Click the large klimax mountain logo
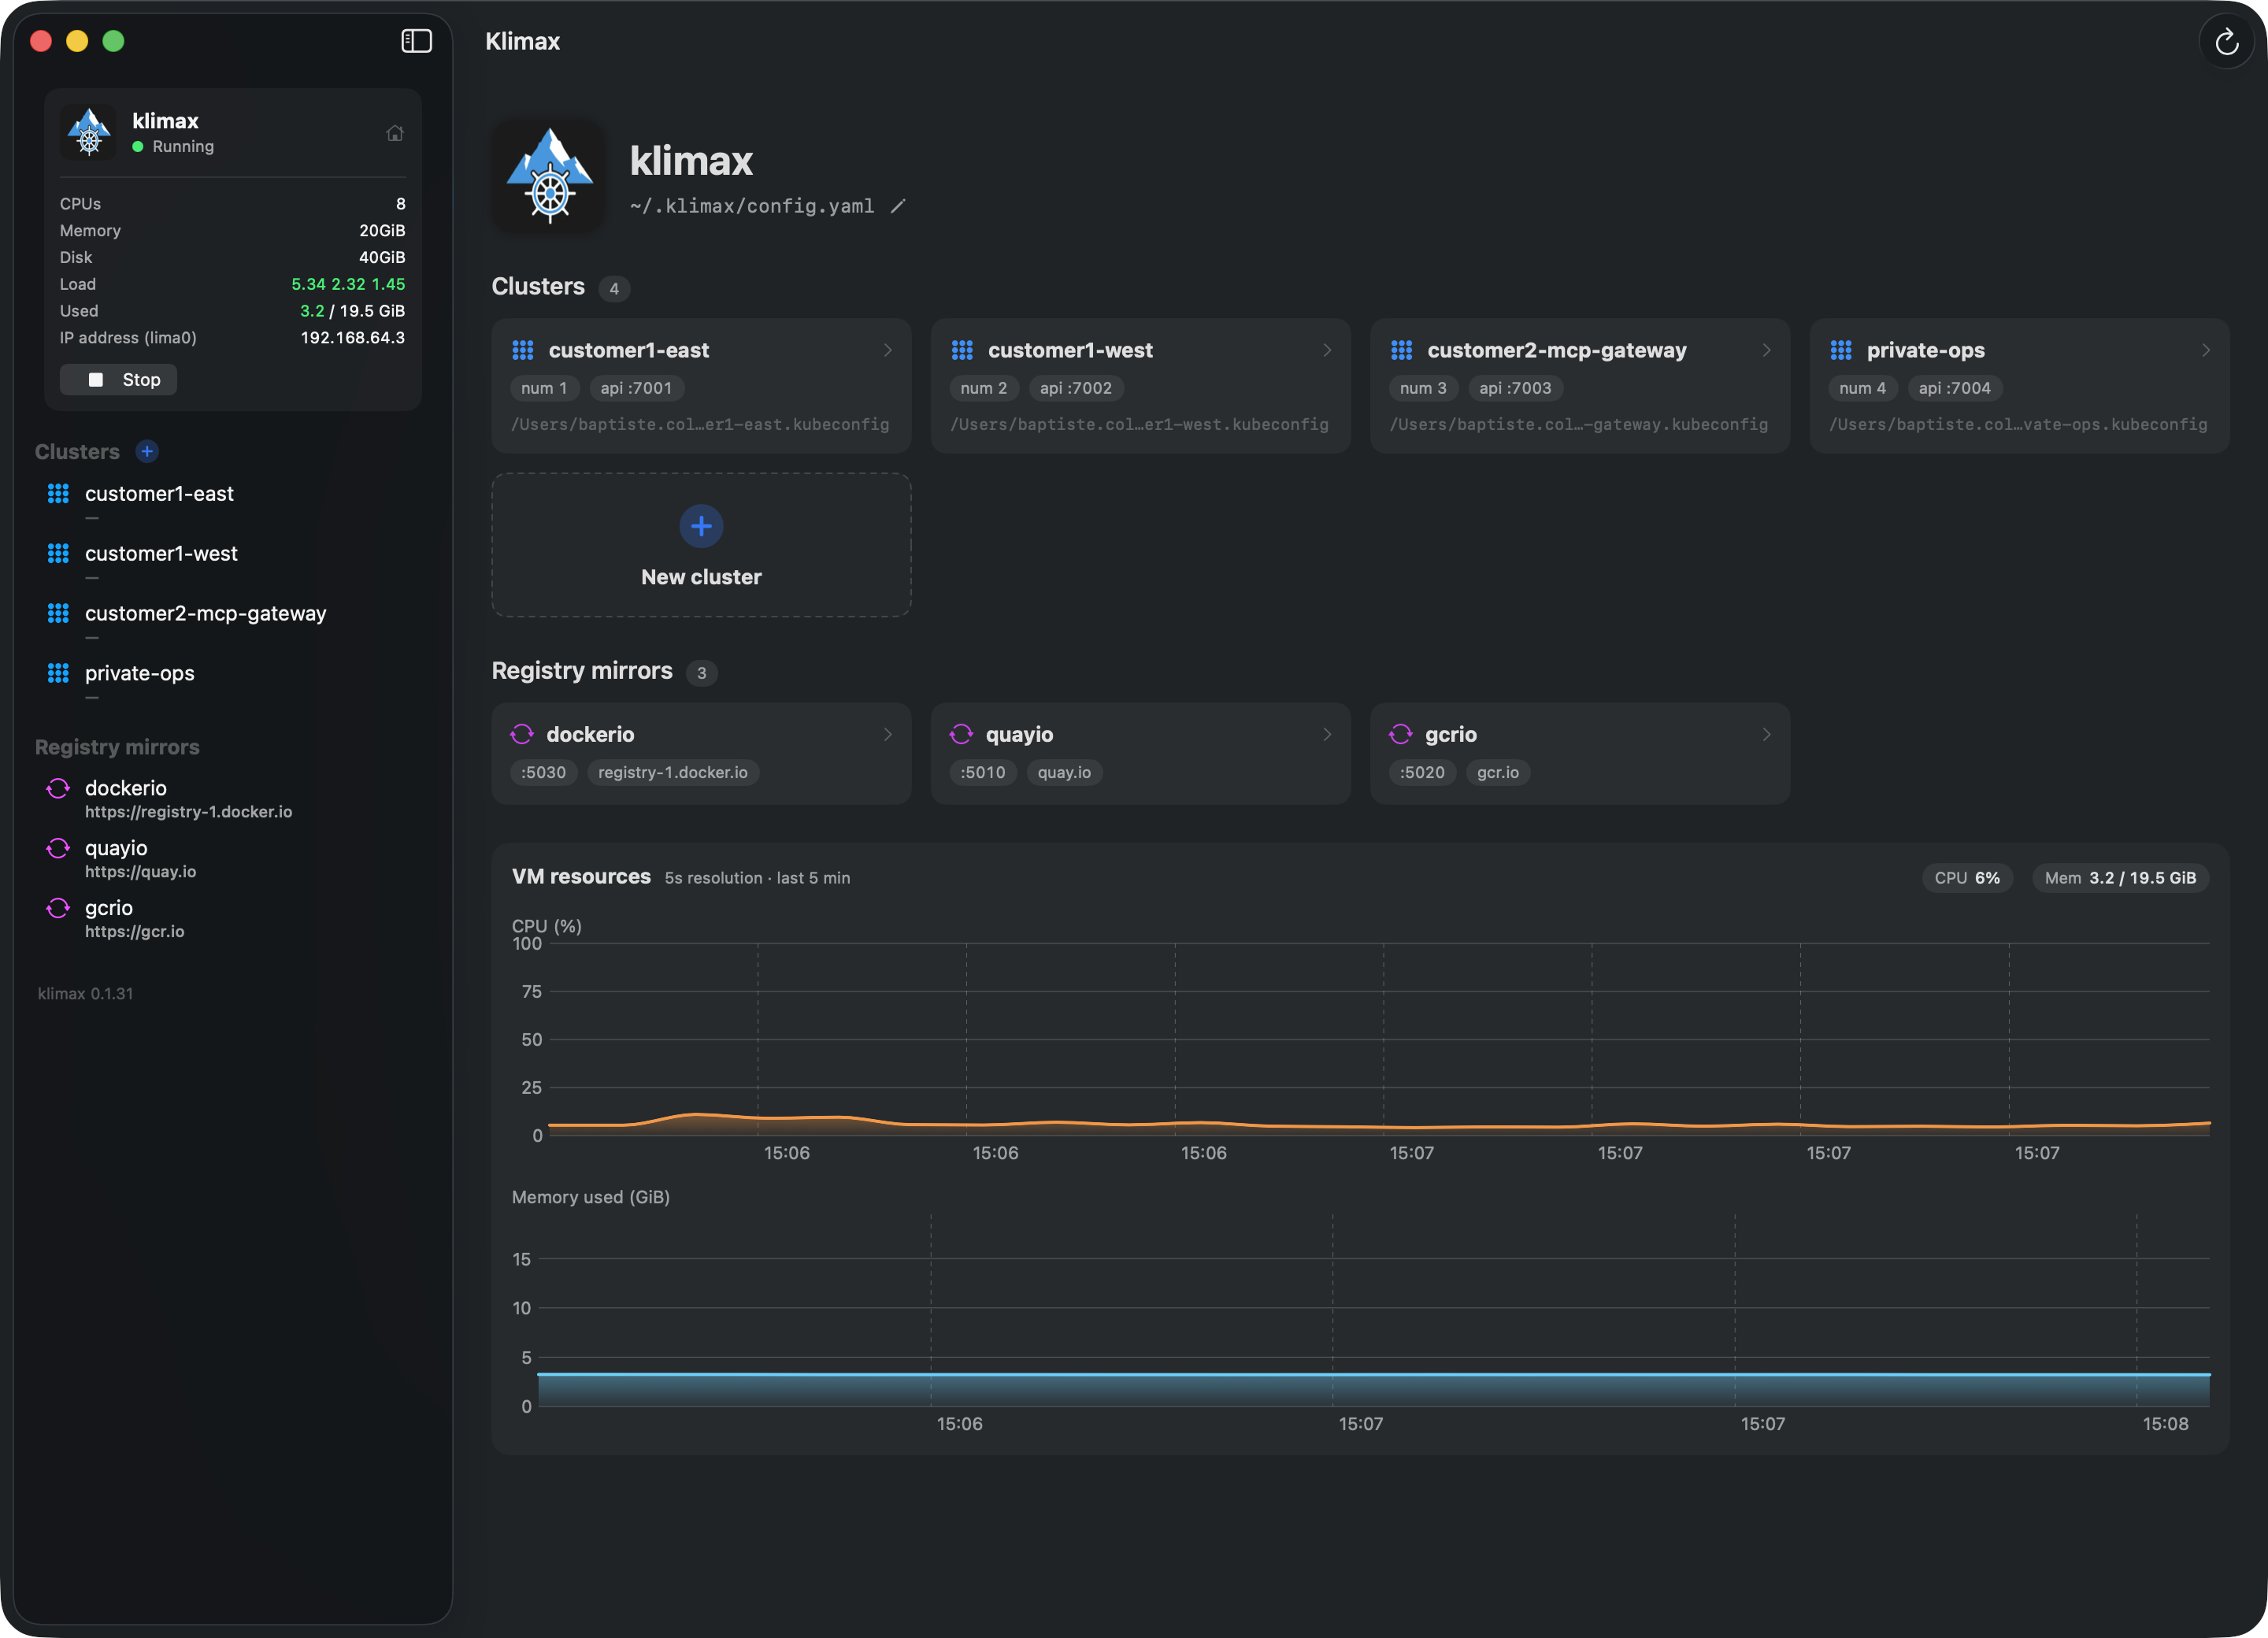 coord(549,176)
